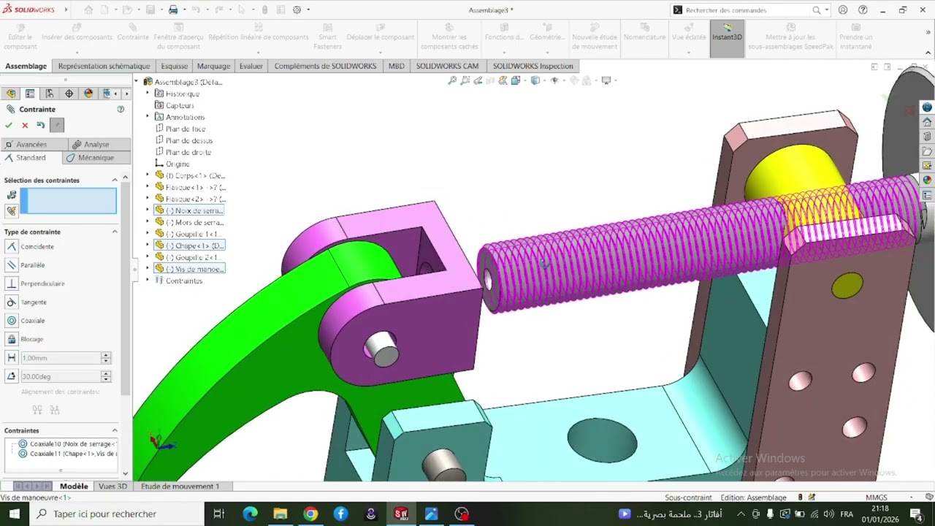Click the multiple mate mode icon
Viewport: 935px width, 526px height.
[x=12, y=211]
